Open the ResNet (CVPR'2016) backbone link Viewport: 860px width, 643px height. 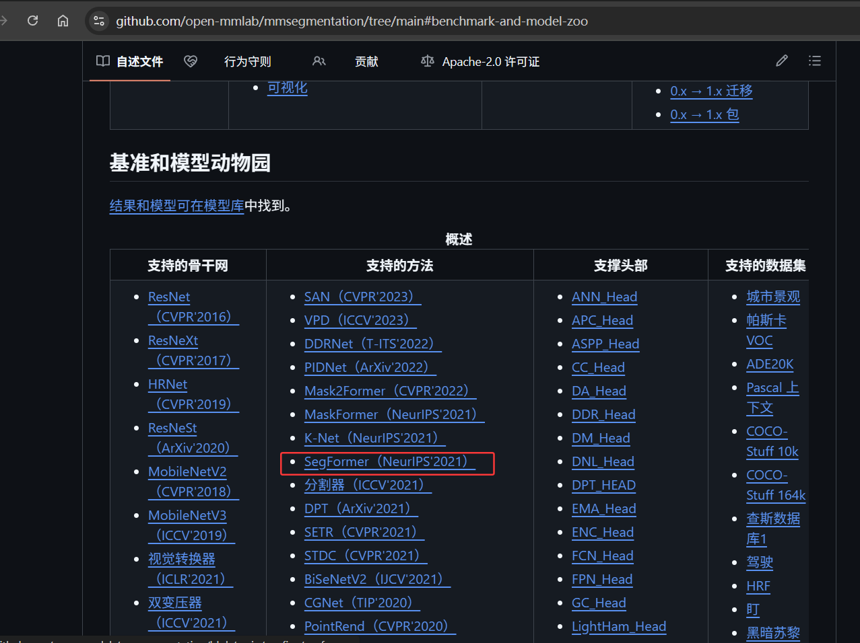pos(169,297)
